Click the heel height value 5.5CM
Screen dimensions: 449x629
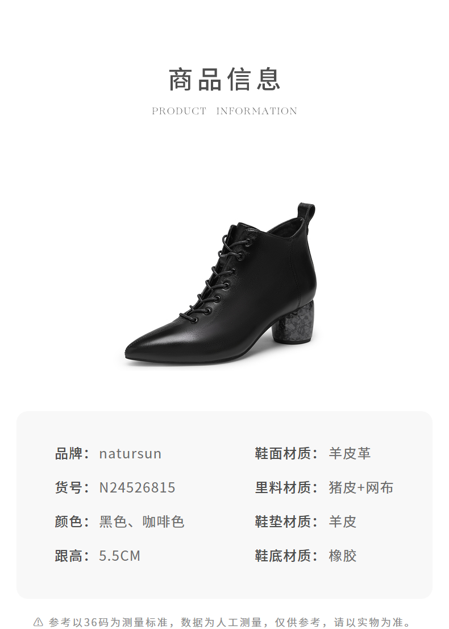coord(119,556)
